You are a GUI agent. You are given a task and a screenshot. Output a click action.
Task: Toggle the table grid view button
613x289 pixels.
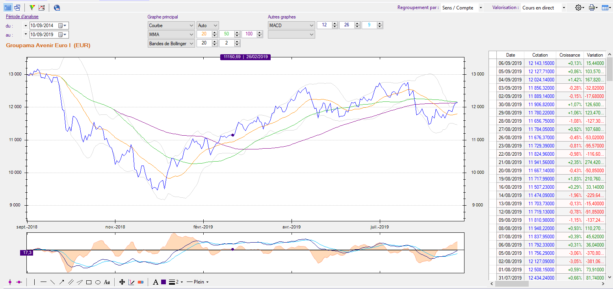pos(7,7)
